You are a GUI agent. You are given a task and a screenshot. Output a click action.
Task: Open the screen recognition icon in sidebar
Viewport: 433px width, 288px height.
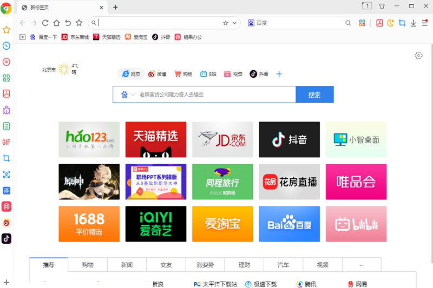point(6,174)
